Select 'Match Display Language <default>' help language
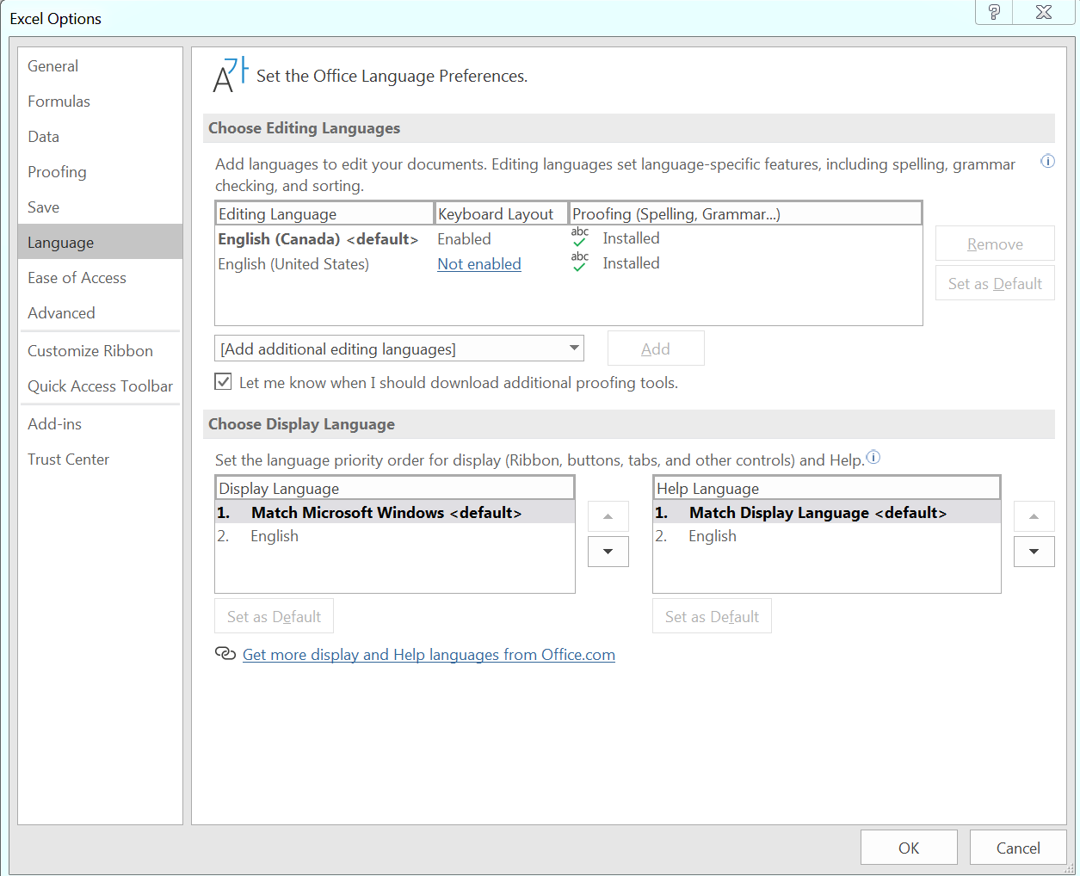 click(x=827, y=513)
